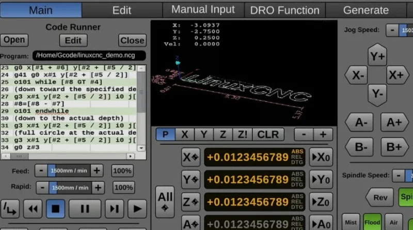This screenshot has height=230, width=413.
Task: Close the loaded program
Action: pyautogui.click(x=132, y=40)
